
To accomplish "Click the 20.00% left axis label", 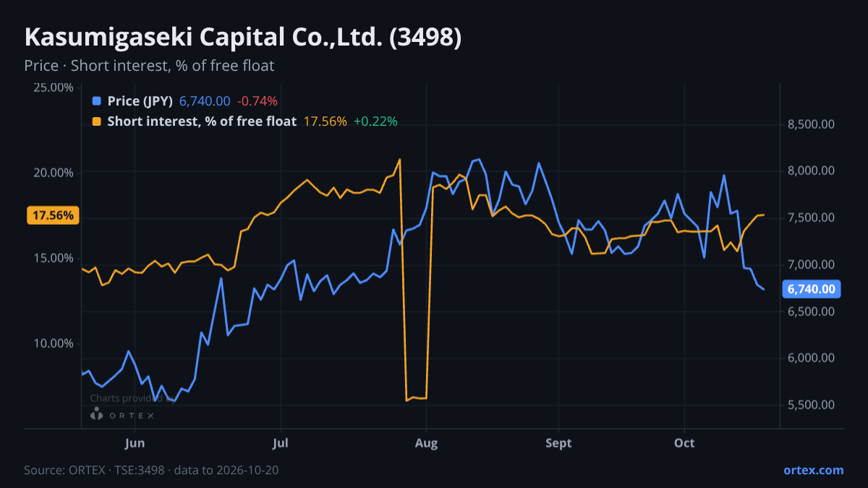I will point(54,173).
